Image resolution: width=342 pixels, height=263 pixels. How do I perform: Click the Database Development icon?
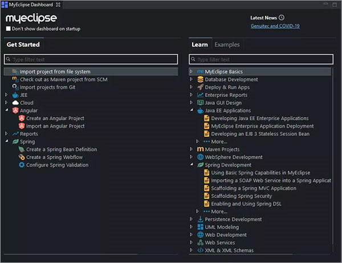tap(200, 79)
